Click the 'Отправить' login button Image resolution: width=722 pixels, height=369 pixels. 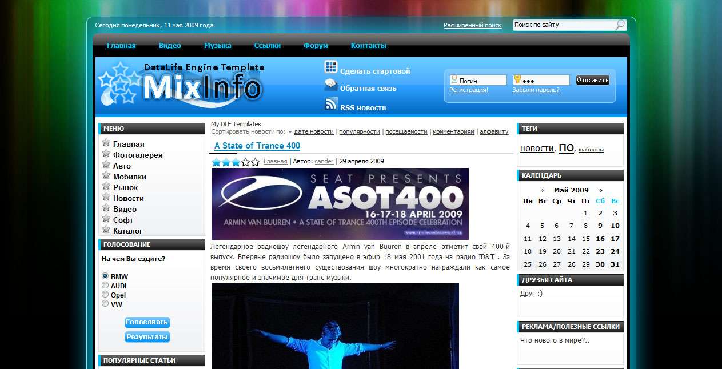pos(592,80)
